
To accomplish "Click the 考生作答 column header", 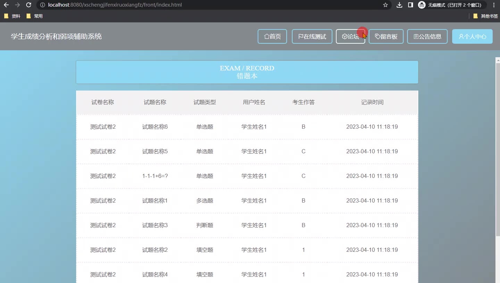I will pyautogui.click(x=303, y=102).
